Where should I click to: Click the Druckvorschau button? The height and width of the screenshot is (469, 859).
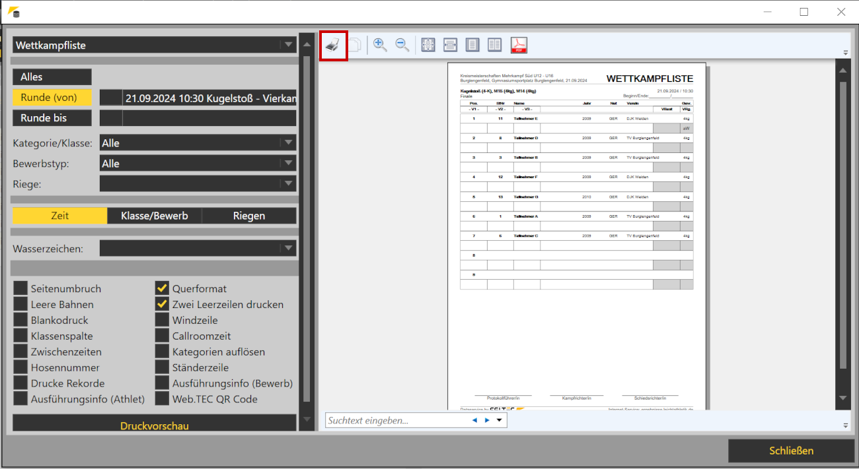pyautogui.click(x=155, y=423)
